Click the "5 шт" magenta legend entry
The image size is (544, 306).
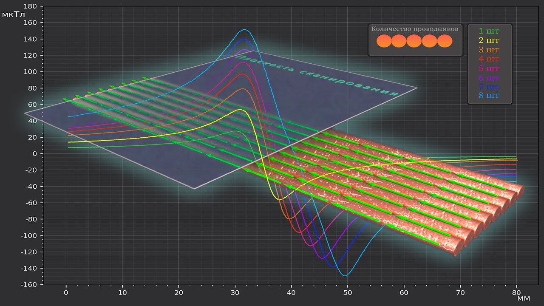pyautogui.click(x=489, y=68)
